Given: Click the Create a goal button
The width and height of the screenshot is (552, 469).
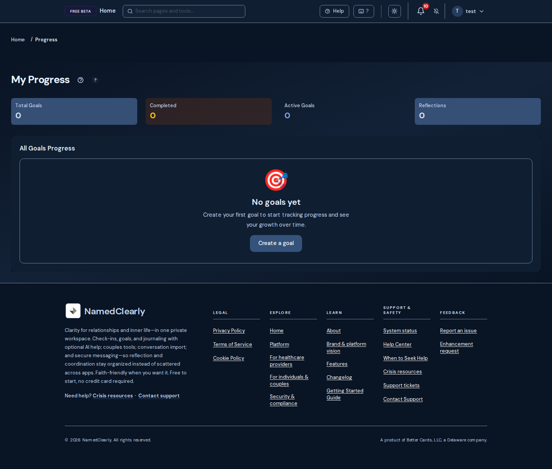Looking at the screenshot, I should (x=276, y=243).
